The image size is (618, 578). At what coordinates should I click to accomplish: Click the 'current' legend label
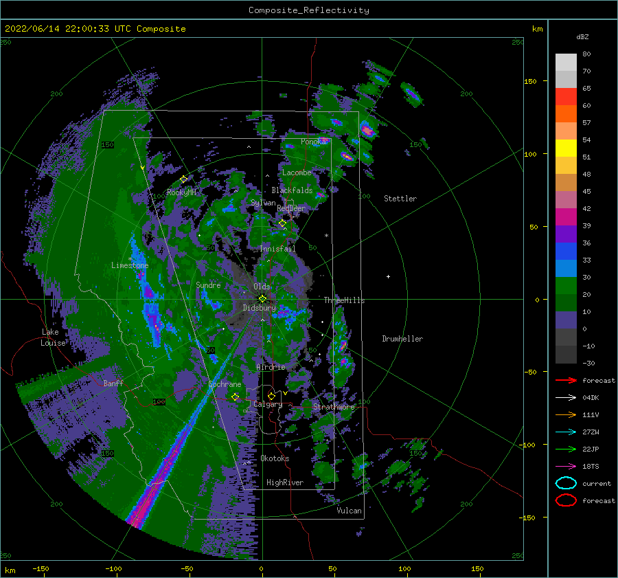(x=596, y=484)
